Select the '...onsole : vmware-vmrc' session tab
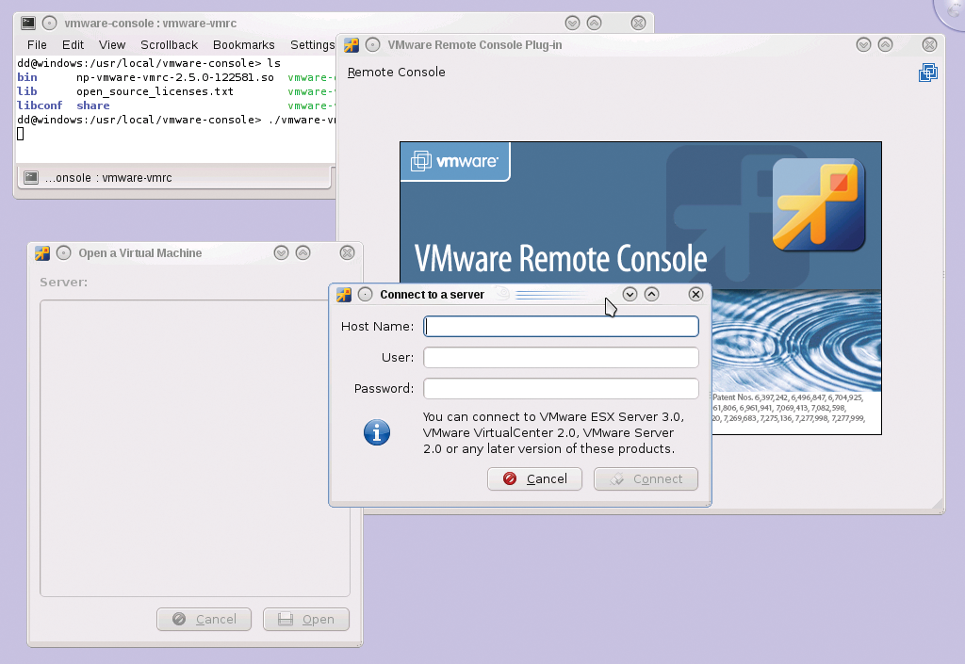 pyautogui.click(x=174, y=178)
